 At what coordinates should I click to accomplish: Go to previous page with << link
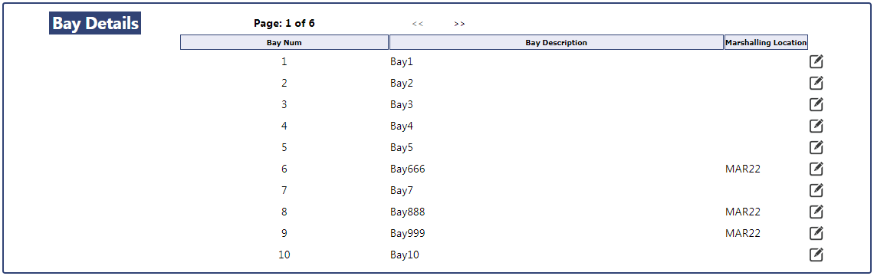(418, 24)
